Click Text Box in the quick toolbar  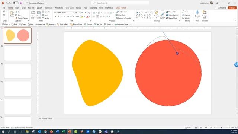click(98, 24)
